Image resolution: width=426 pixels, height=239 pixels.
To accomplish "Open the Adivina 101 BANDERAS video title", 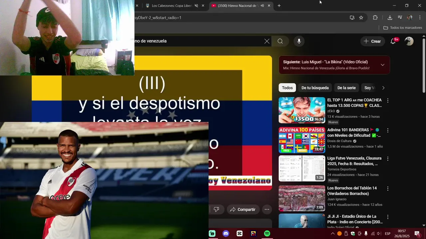I will click(354, 133).
